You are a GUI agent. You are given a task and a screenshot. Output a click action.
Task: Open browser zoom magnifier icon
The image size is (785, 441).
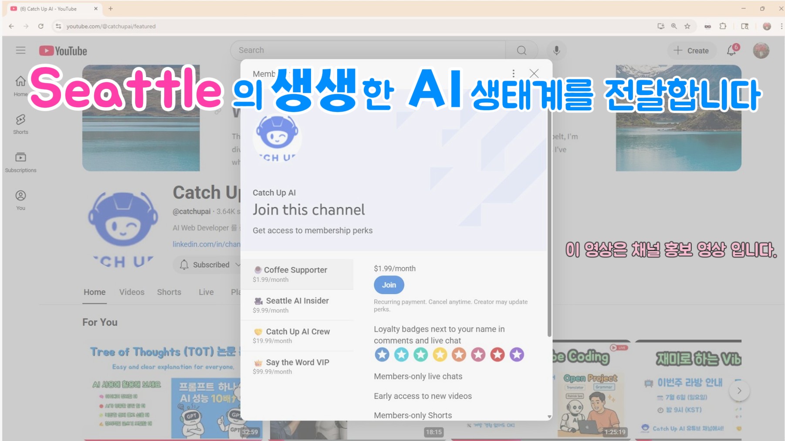point(674,26)
